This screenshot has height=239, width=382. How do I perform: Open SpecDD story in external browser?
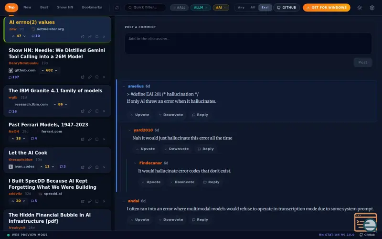[x=83, y=201]
